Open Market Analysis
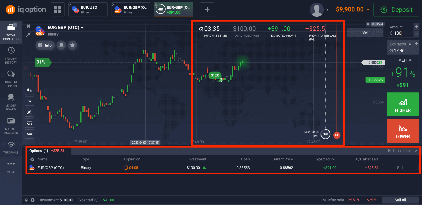The image size is (422, 205). click(x=11, y=126)
